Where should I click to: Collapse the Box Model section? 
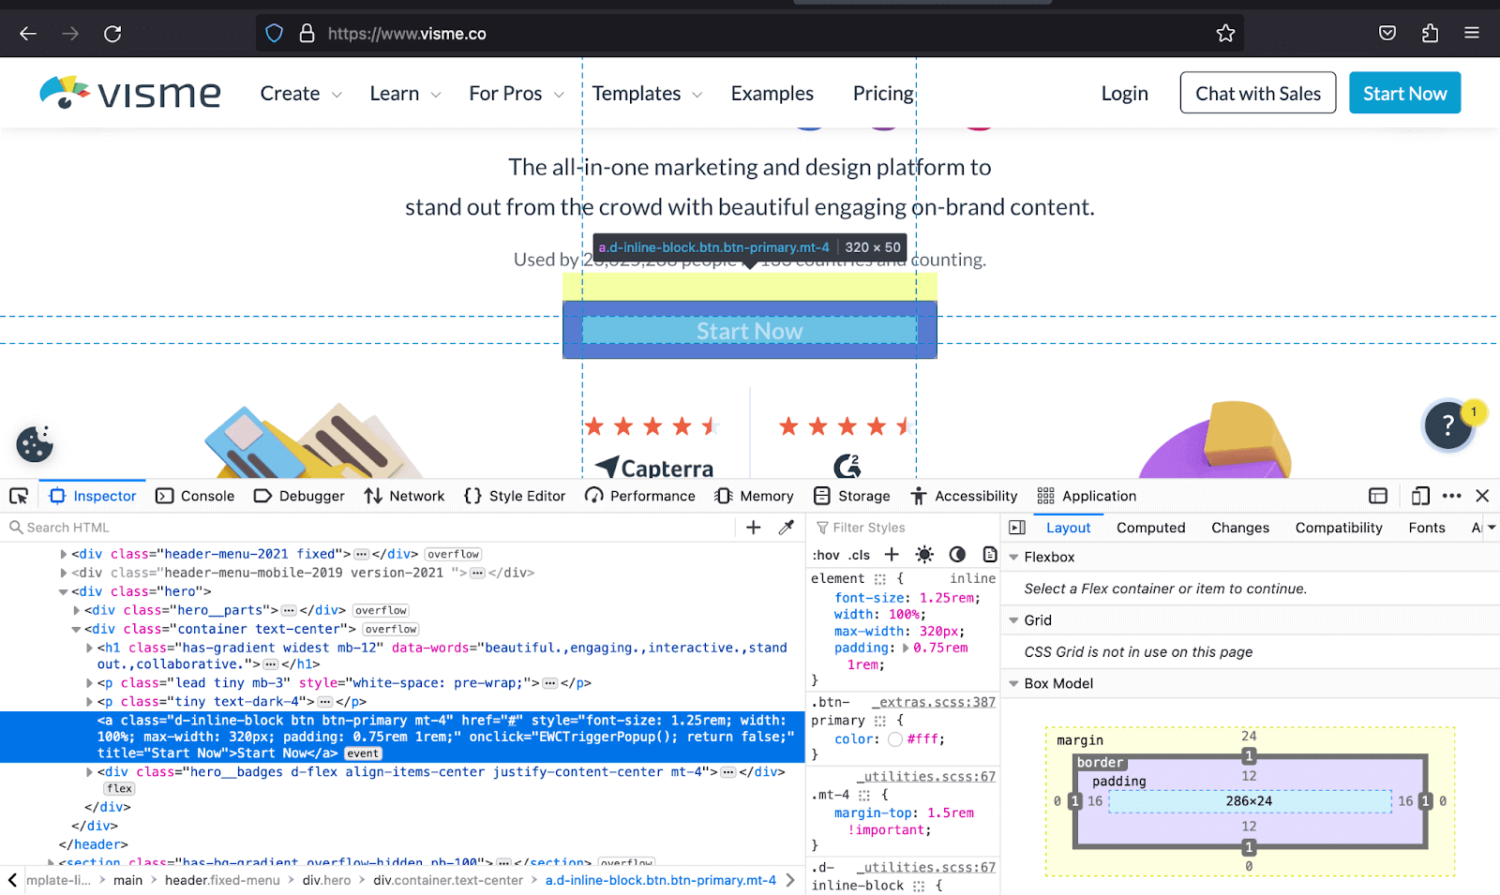click(x=1013, y=684)
